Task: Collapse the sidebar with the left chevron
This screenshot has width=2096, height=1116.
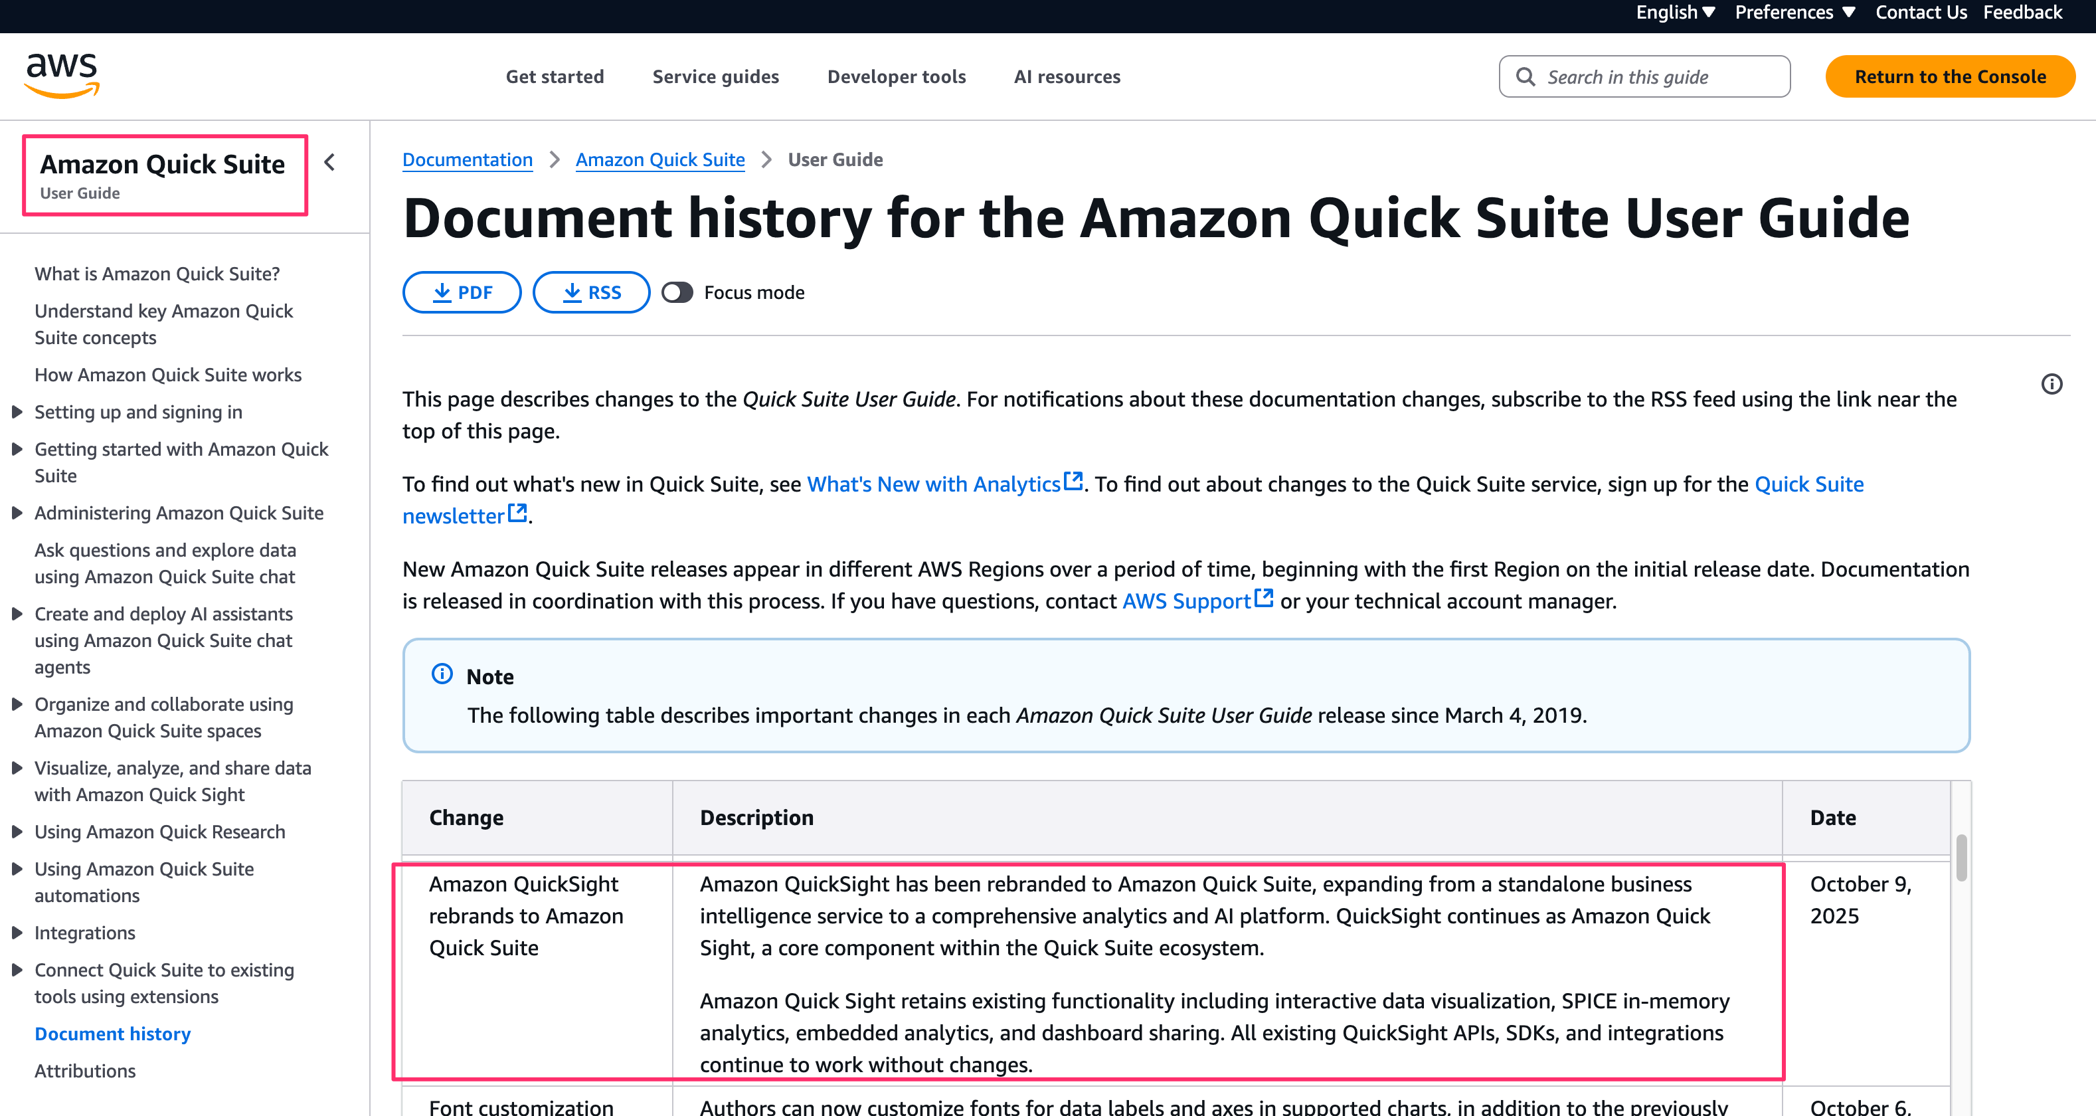Action: (x=329, y=162)
